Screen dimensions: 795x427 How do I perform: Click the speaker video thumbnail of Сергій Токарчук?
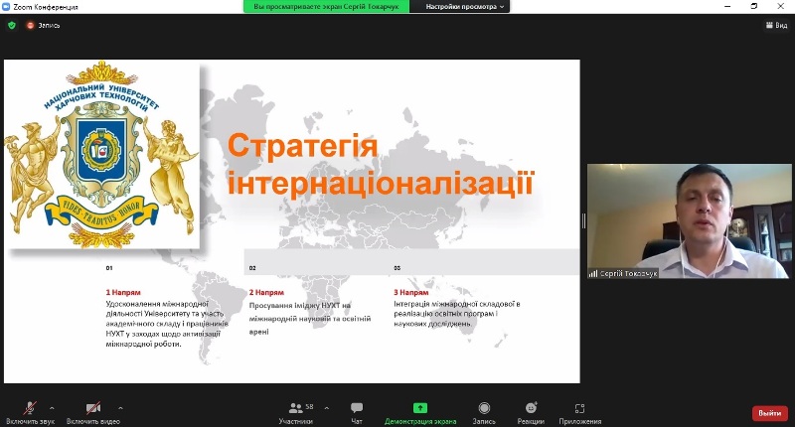(x=689, y=220)
